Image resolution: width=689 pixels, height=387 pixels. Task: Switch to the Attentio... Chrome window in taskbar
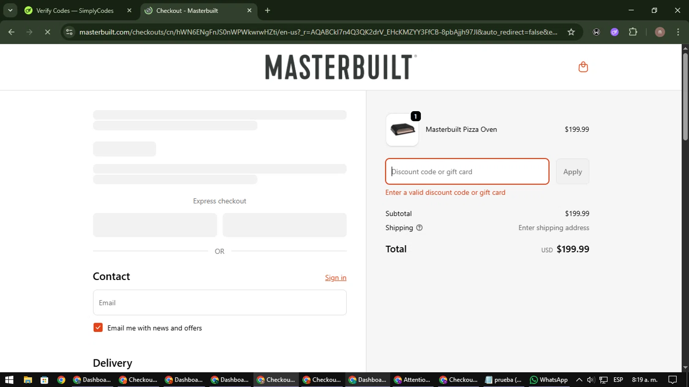coord(412,380)
